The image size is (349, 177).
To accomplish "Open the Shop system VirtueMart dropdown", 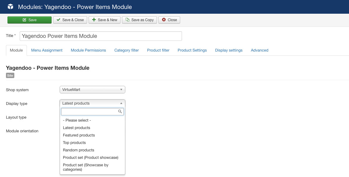I will coord(92,90).
